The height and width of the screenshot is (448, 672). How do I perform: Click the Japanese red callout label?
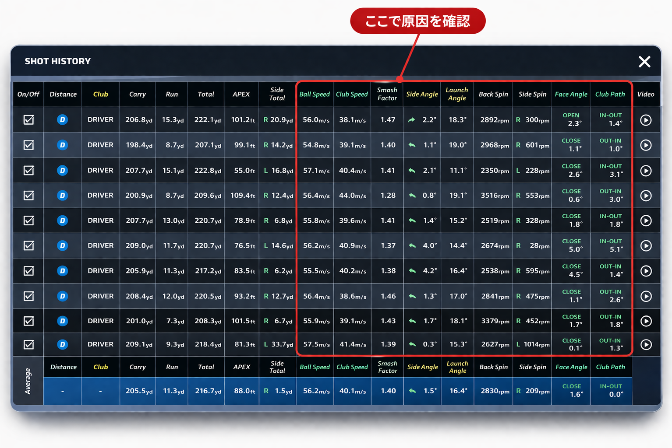417,21
